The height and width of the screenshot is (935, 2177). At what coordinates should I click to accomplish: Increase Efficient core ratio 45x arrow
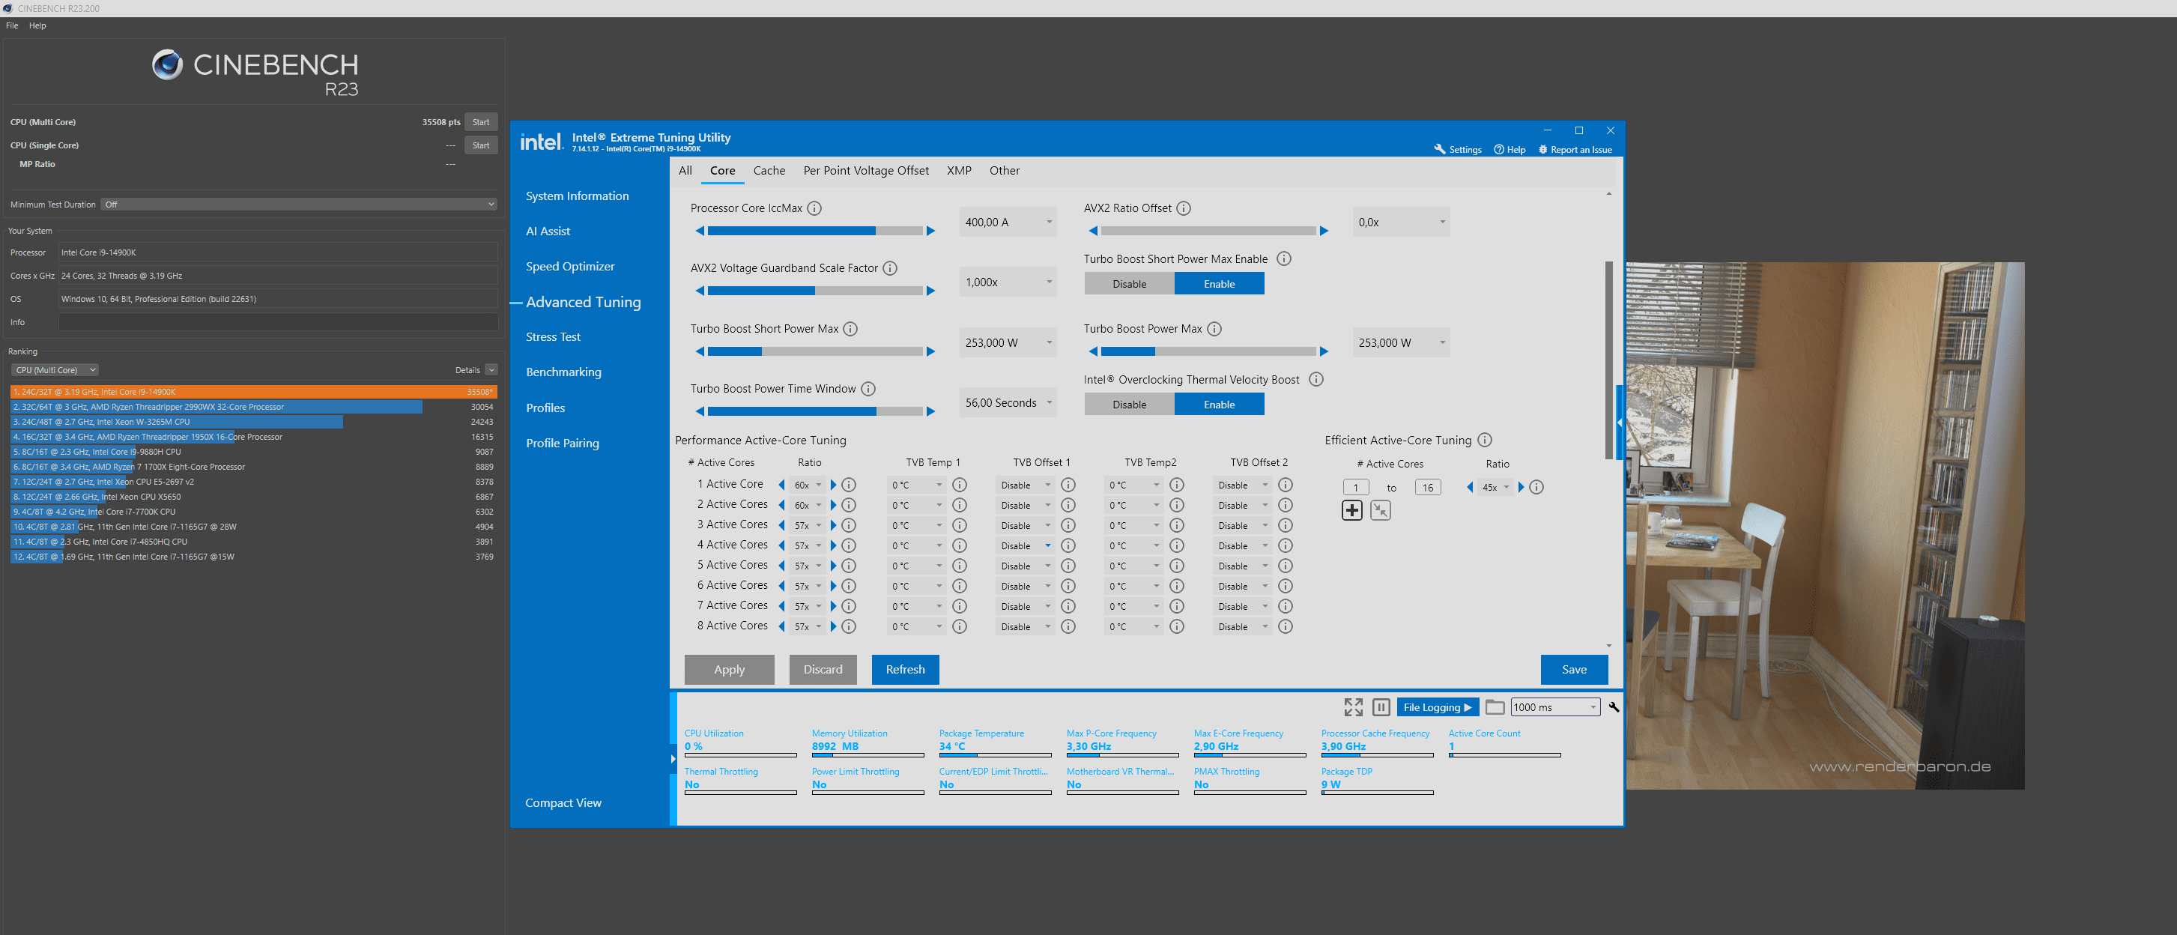click(x=1522, y=487)
